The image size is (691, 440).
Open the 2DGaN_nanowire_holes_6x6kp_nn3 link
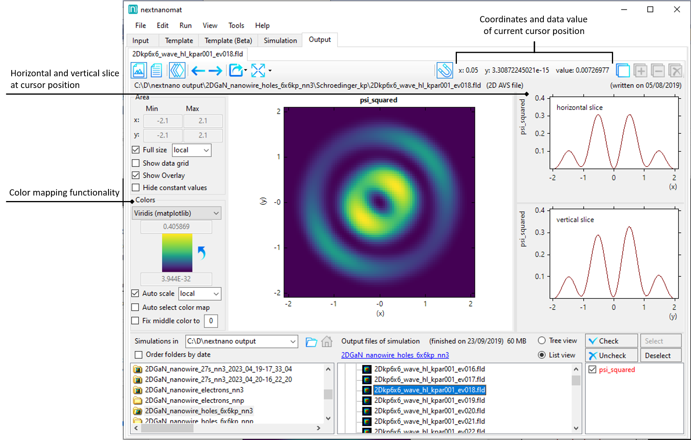point(395,355)
